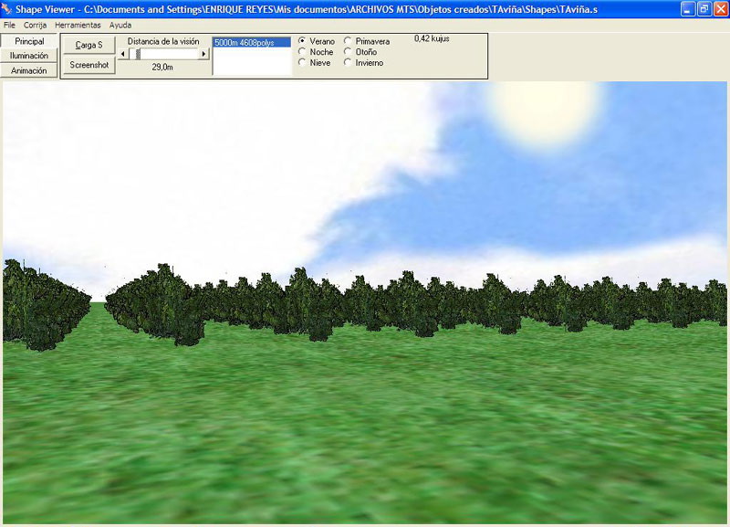The width and height of the screenshot is (730, 527).
Task: Select the Invierno radio button
Action: click(348, 63)
